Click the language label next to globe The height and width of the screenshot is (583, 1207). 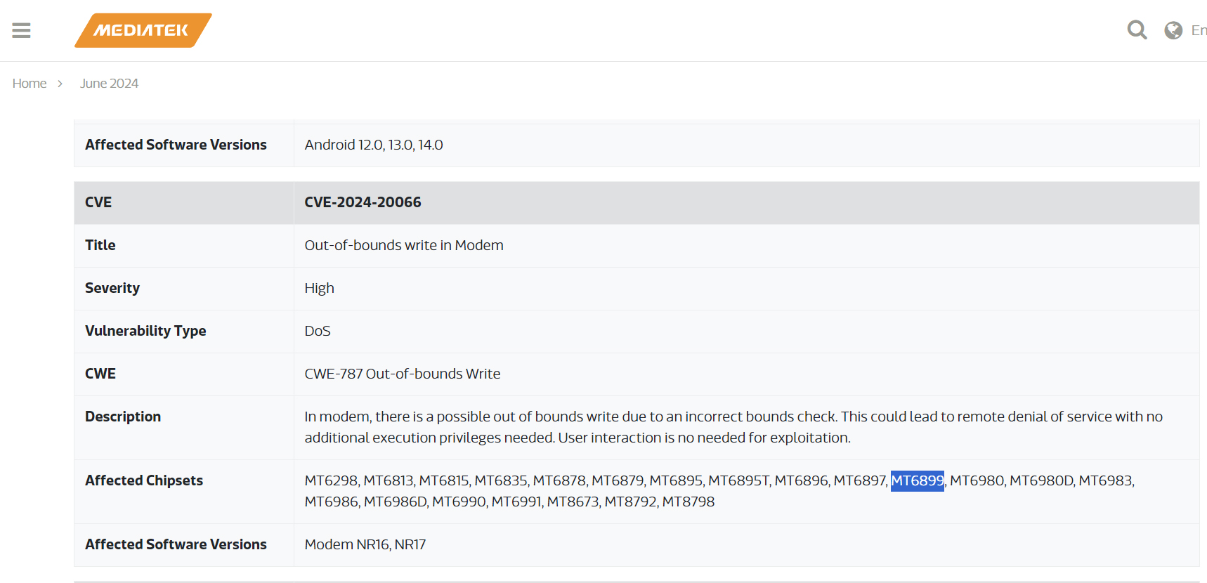(x=1199, y=30)
